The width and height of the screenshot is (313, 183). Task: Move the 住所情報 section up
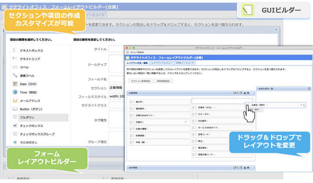pyautogui.click(x=245, y=168)
